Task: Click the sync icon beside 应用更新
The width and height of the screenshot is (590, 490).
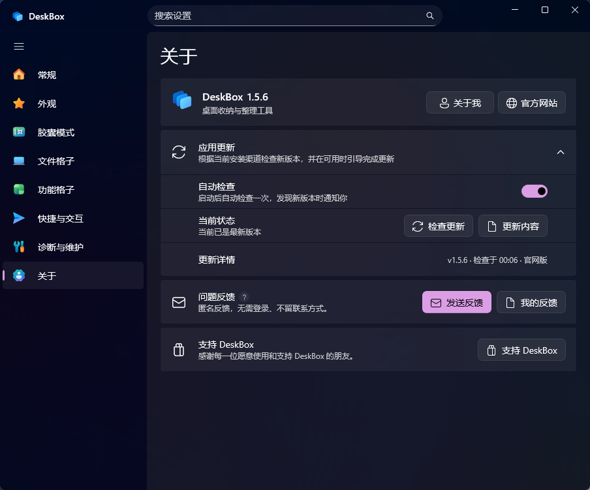Action: (x=179, y=152)
